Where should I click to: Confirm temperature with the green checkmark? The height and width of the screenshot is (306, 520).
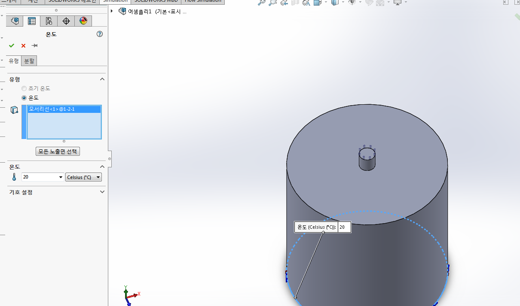[x=12, y=45]
